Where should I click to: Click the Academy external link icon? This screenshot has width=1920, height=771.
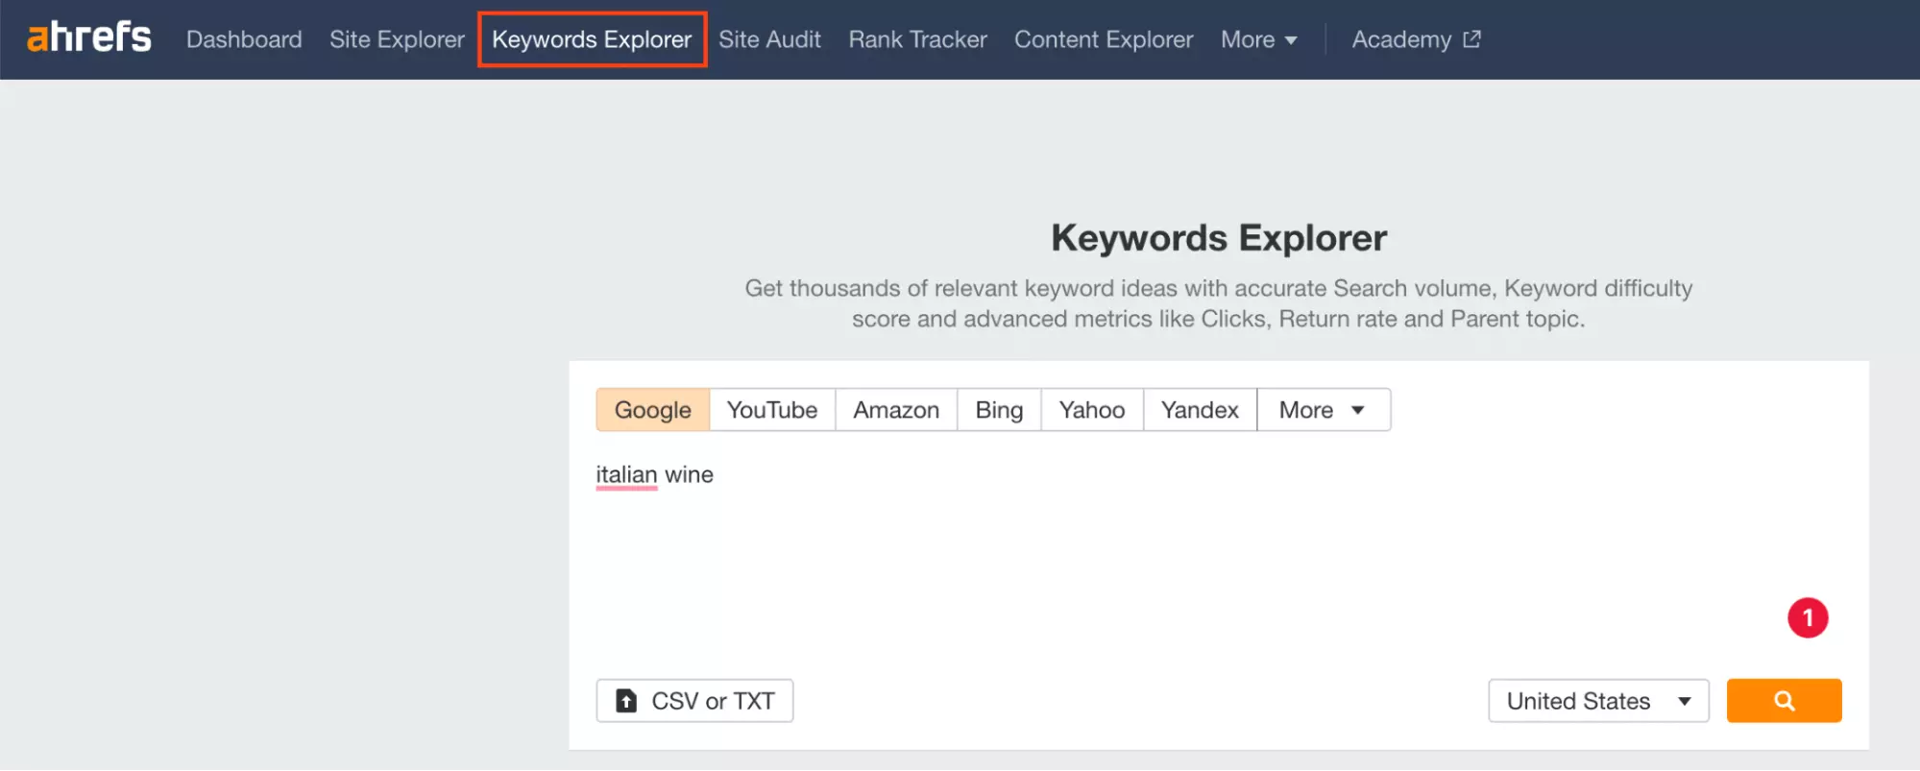1471,39
